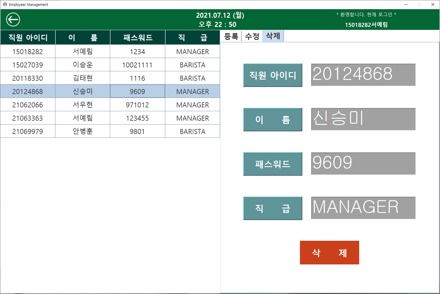Sort by 직원 아이디 column header
Viewport: 440px width, 294px height.
[28, 37]
